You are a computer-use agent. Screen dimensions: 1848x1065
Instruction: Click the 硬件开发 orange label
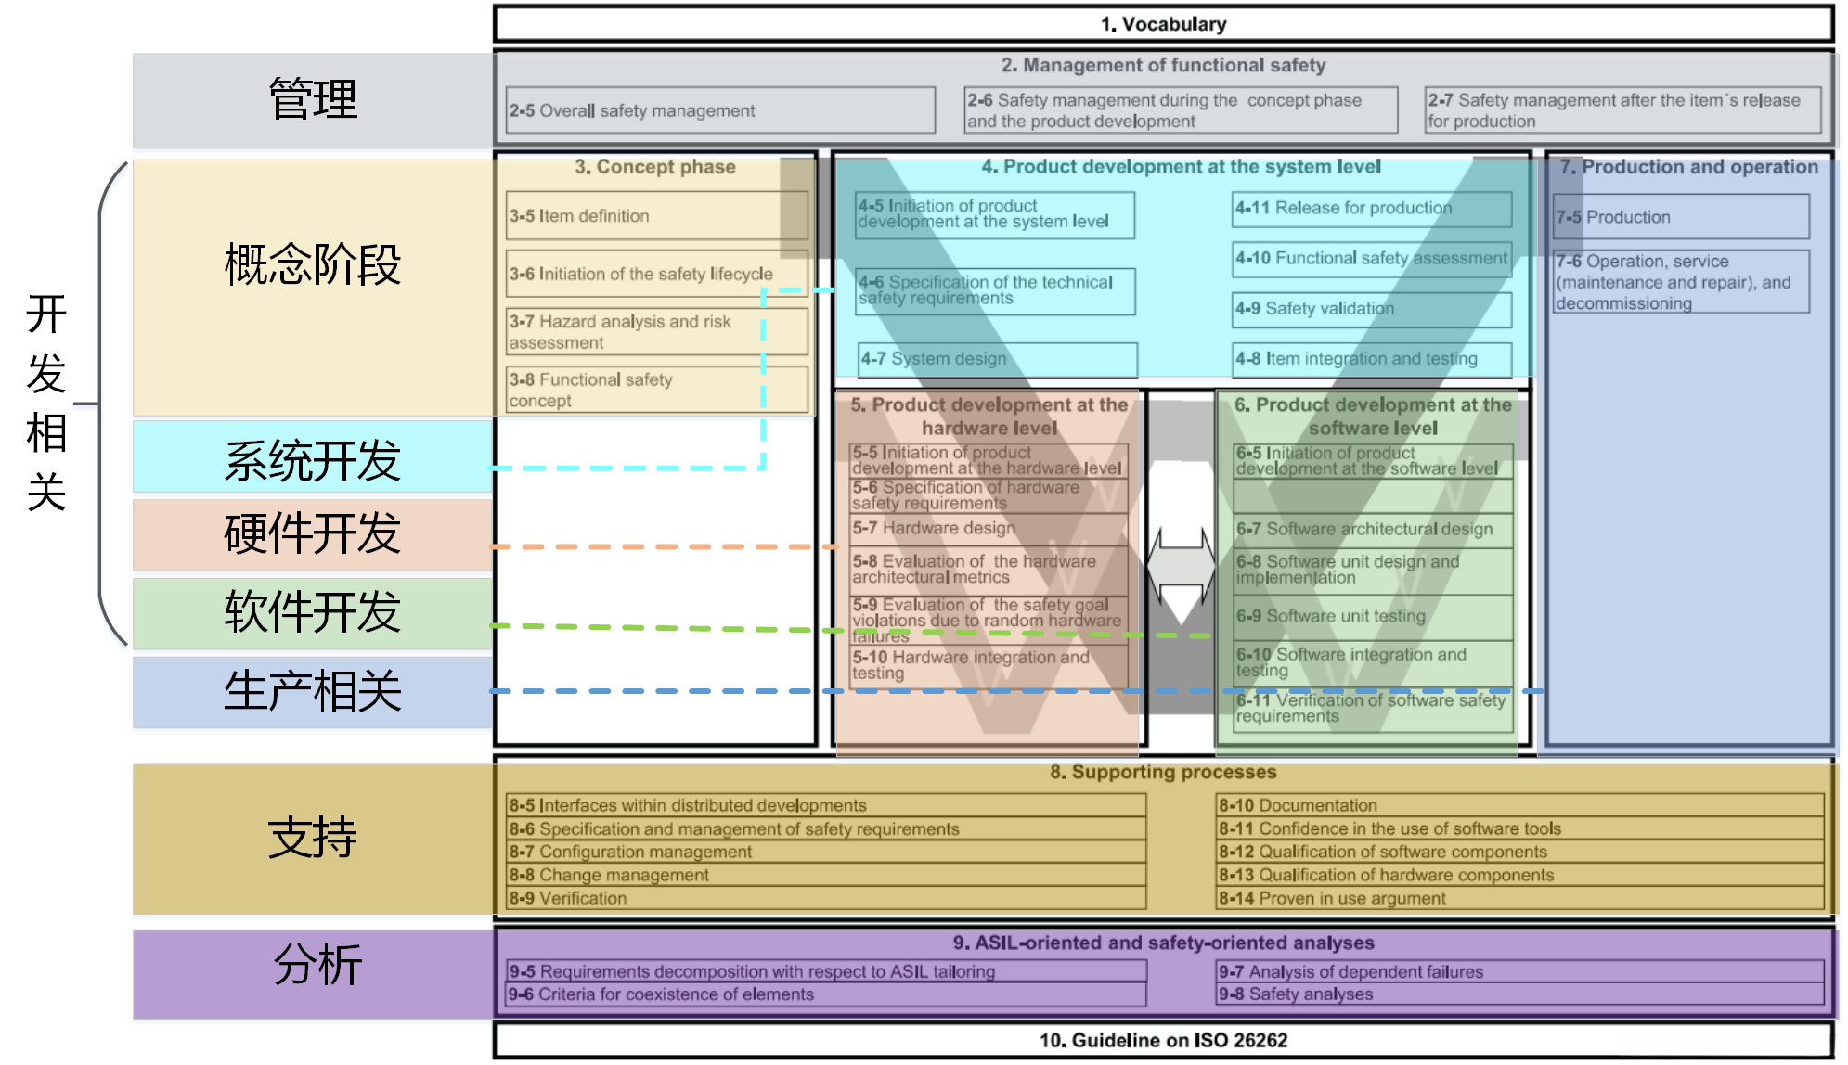(313, 535)
